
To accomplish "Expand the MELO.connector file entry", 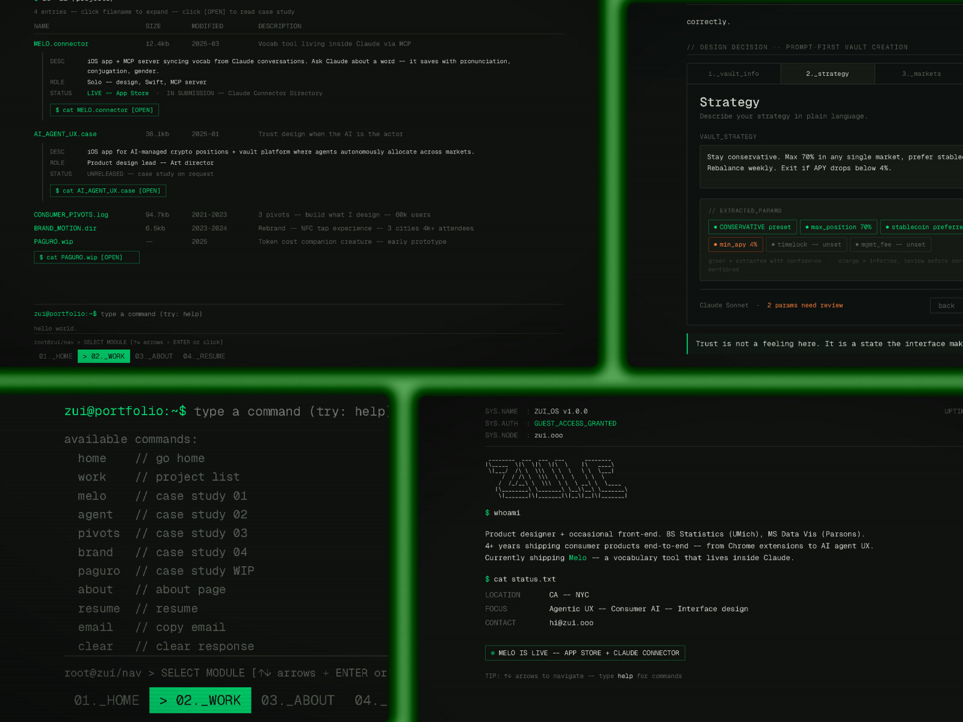I will coord(61,44).
